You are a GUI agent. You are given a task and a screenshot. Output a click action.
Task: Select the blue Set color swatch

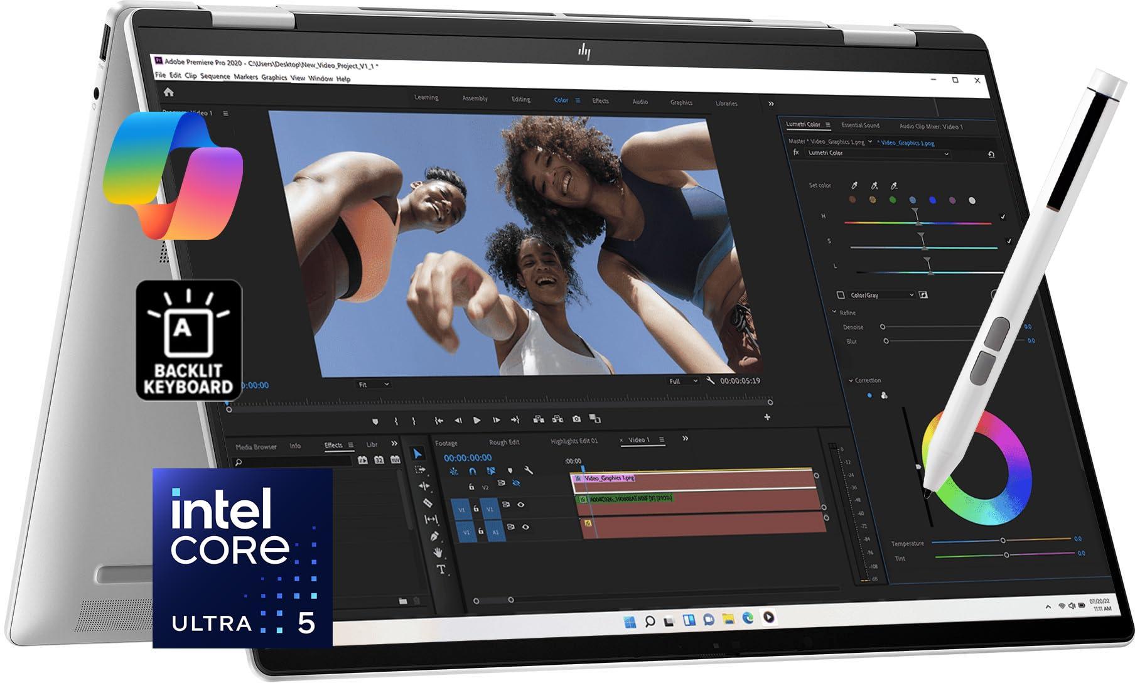point(932,200)
